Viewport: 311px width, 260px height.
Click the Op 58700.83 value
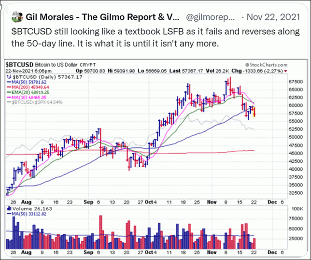click(x=90, y=71)
